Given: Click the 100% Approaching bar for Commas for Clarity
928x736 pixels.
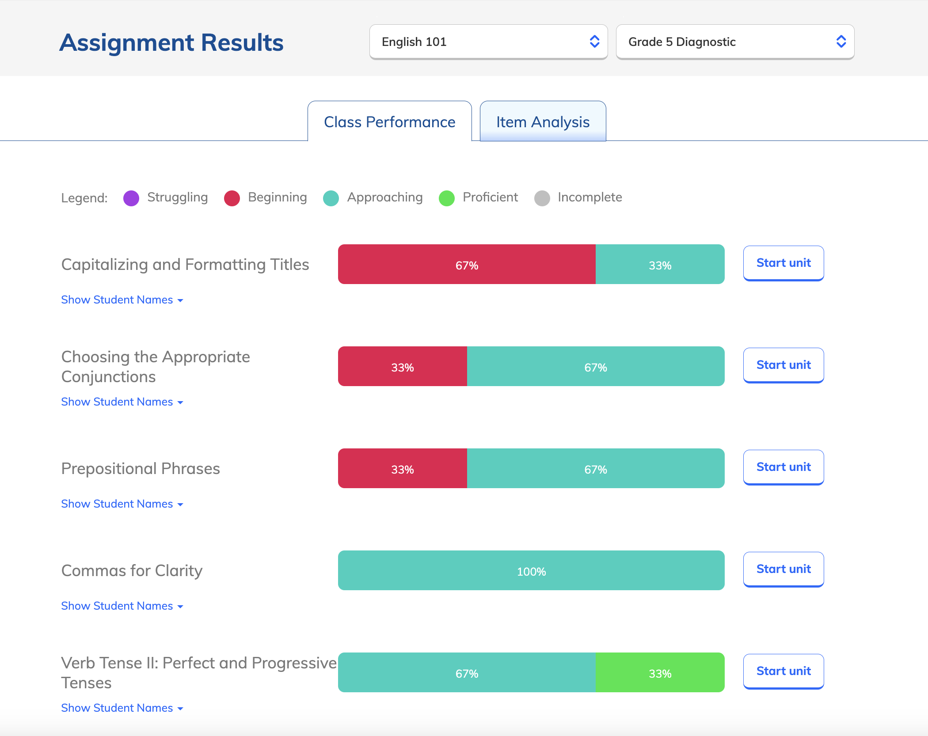Looking at the screenshot, I should click(531, 570).
